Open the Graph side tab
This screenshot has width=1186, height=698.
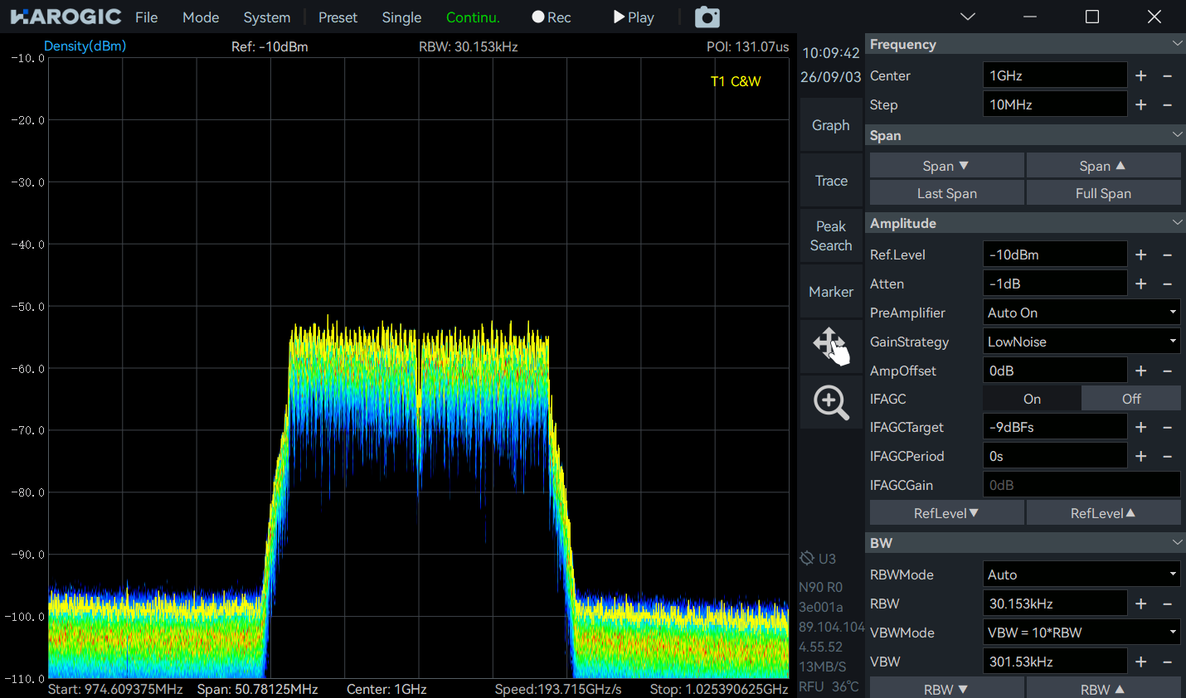tap(831, 125)
